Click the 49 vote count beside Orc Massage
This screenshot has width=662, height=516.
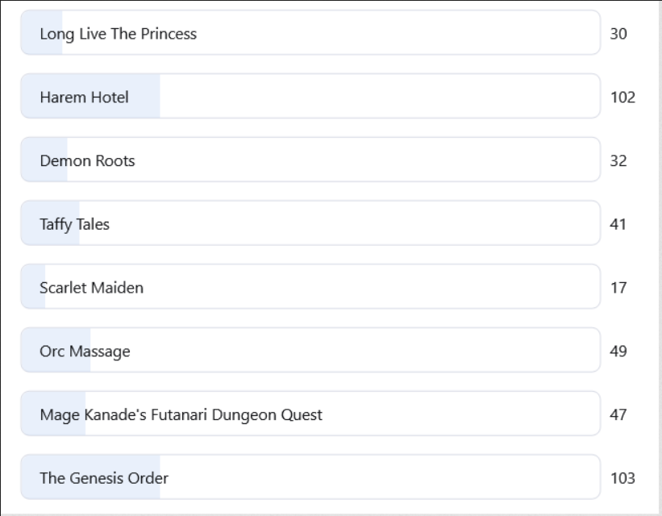click(x=618, y=352)
